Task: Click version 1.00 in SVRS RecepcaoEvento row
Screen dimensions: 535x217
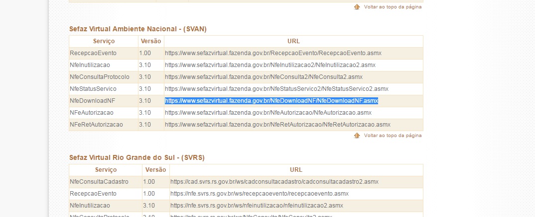Action: coord(149,194)
